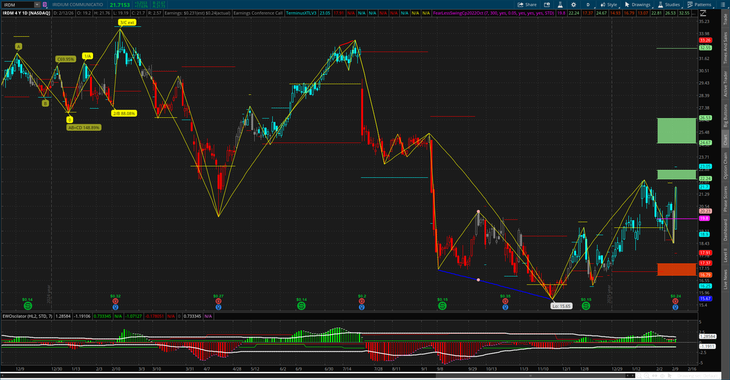Screen dimensions: 730x380
Task: Click the 'Lo: 15.65' price bubble
Action: tap(560, 306)
